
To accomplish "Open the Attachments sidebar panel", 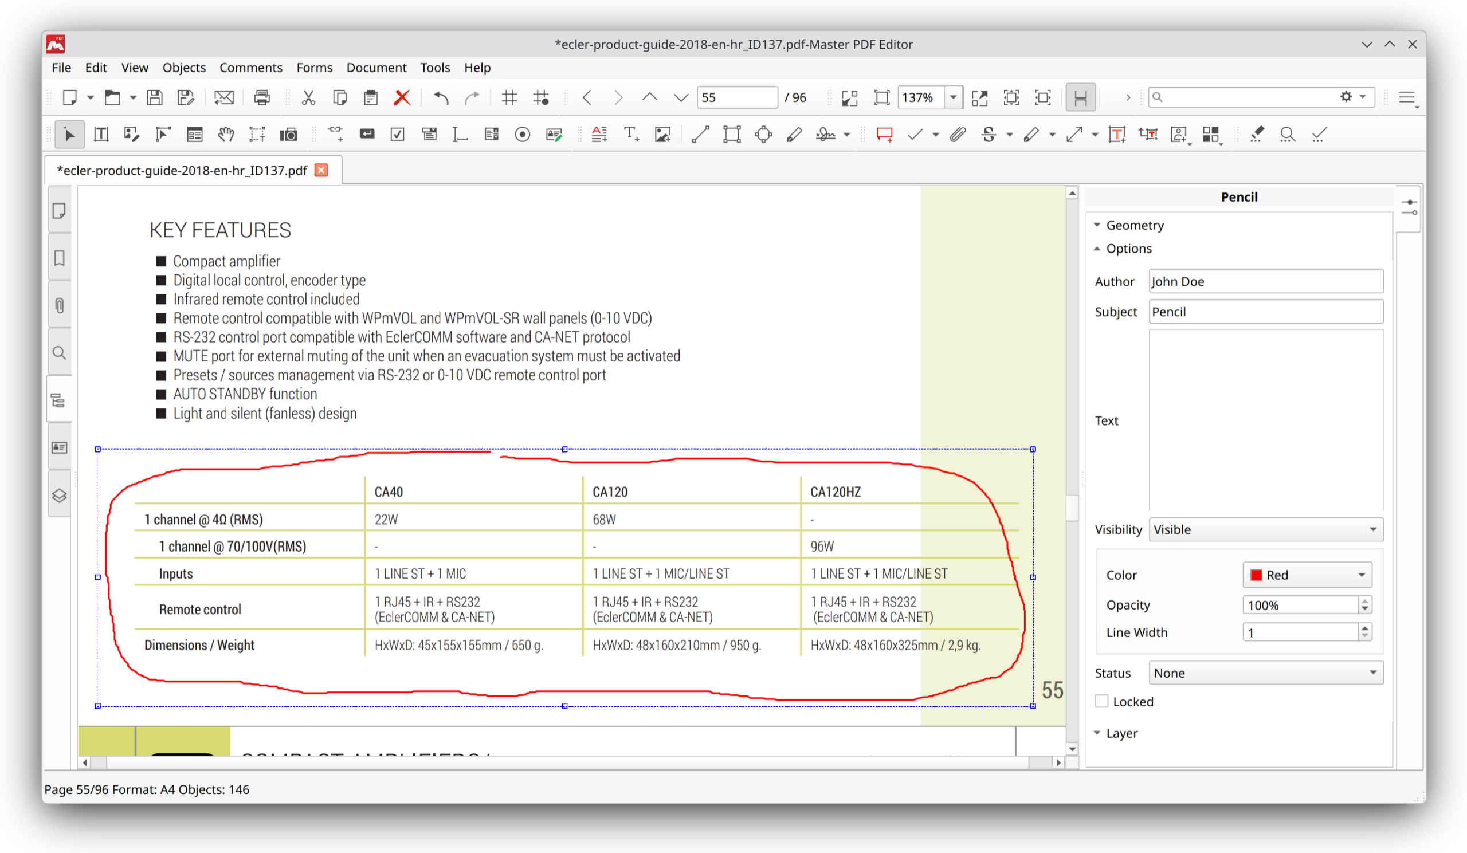I will click(x=60, y=305).
